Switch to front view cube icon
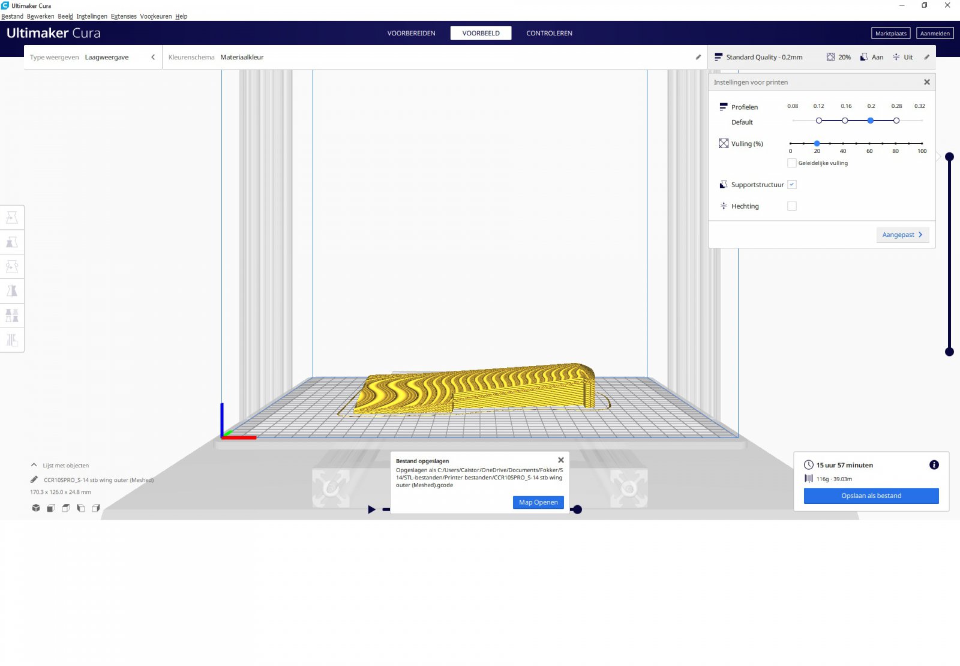 pyautogui.click(x=51, y=508)
